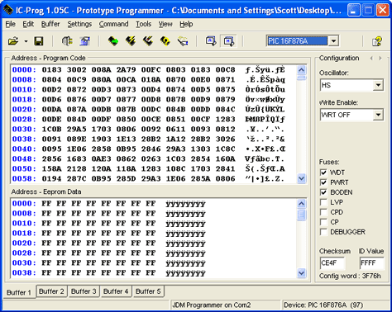Image resolution: width=392 pixels, height=312 pixels.
Task: Click the Program Config chip icon
Action: pyautogui.click(x=148, y=41)
